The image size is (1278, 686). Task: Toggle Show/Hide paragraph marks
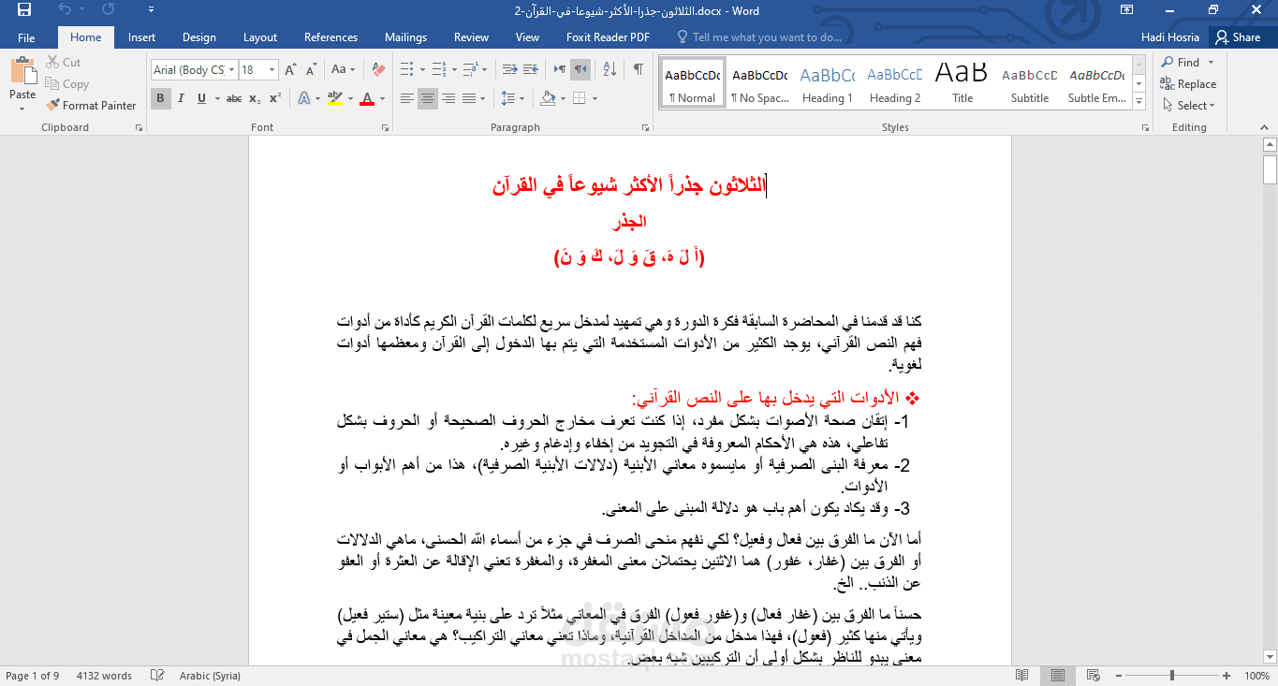click(638, 69)
